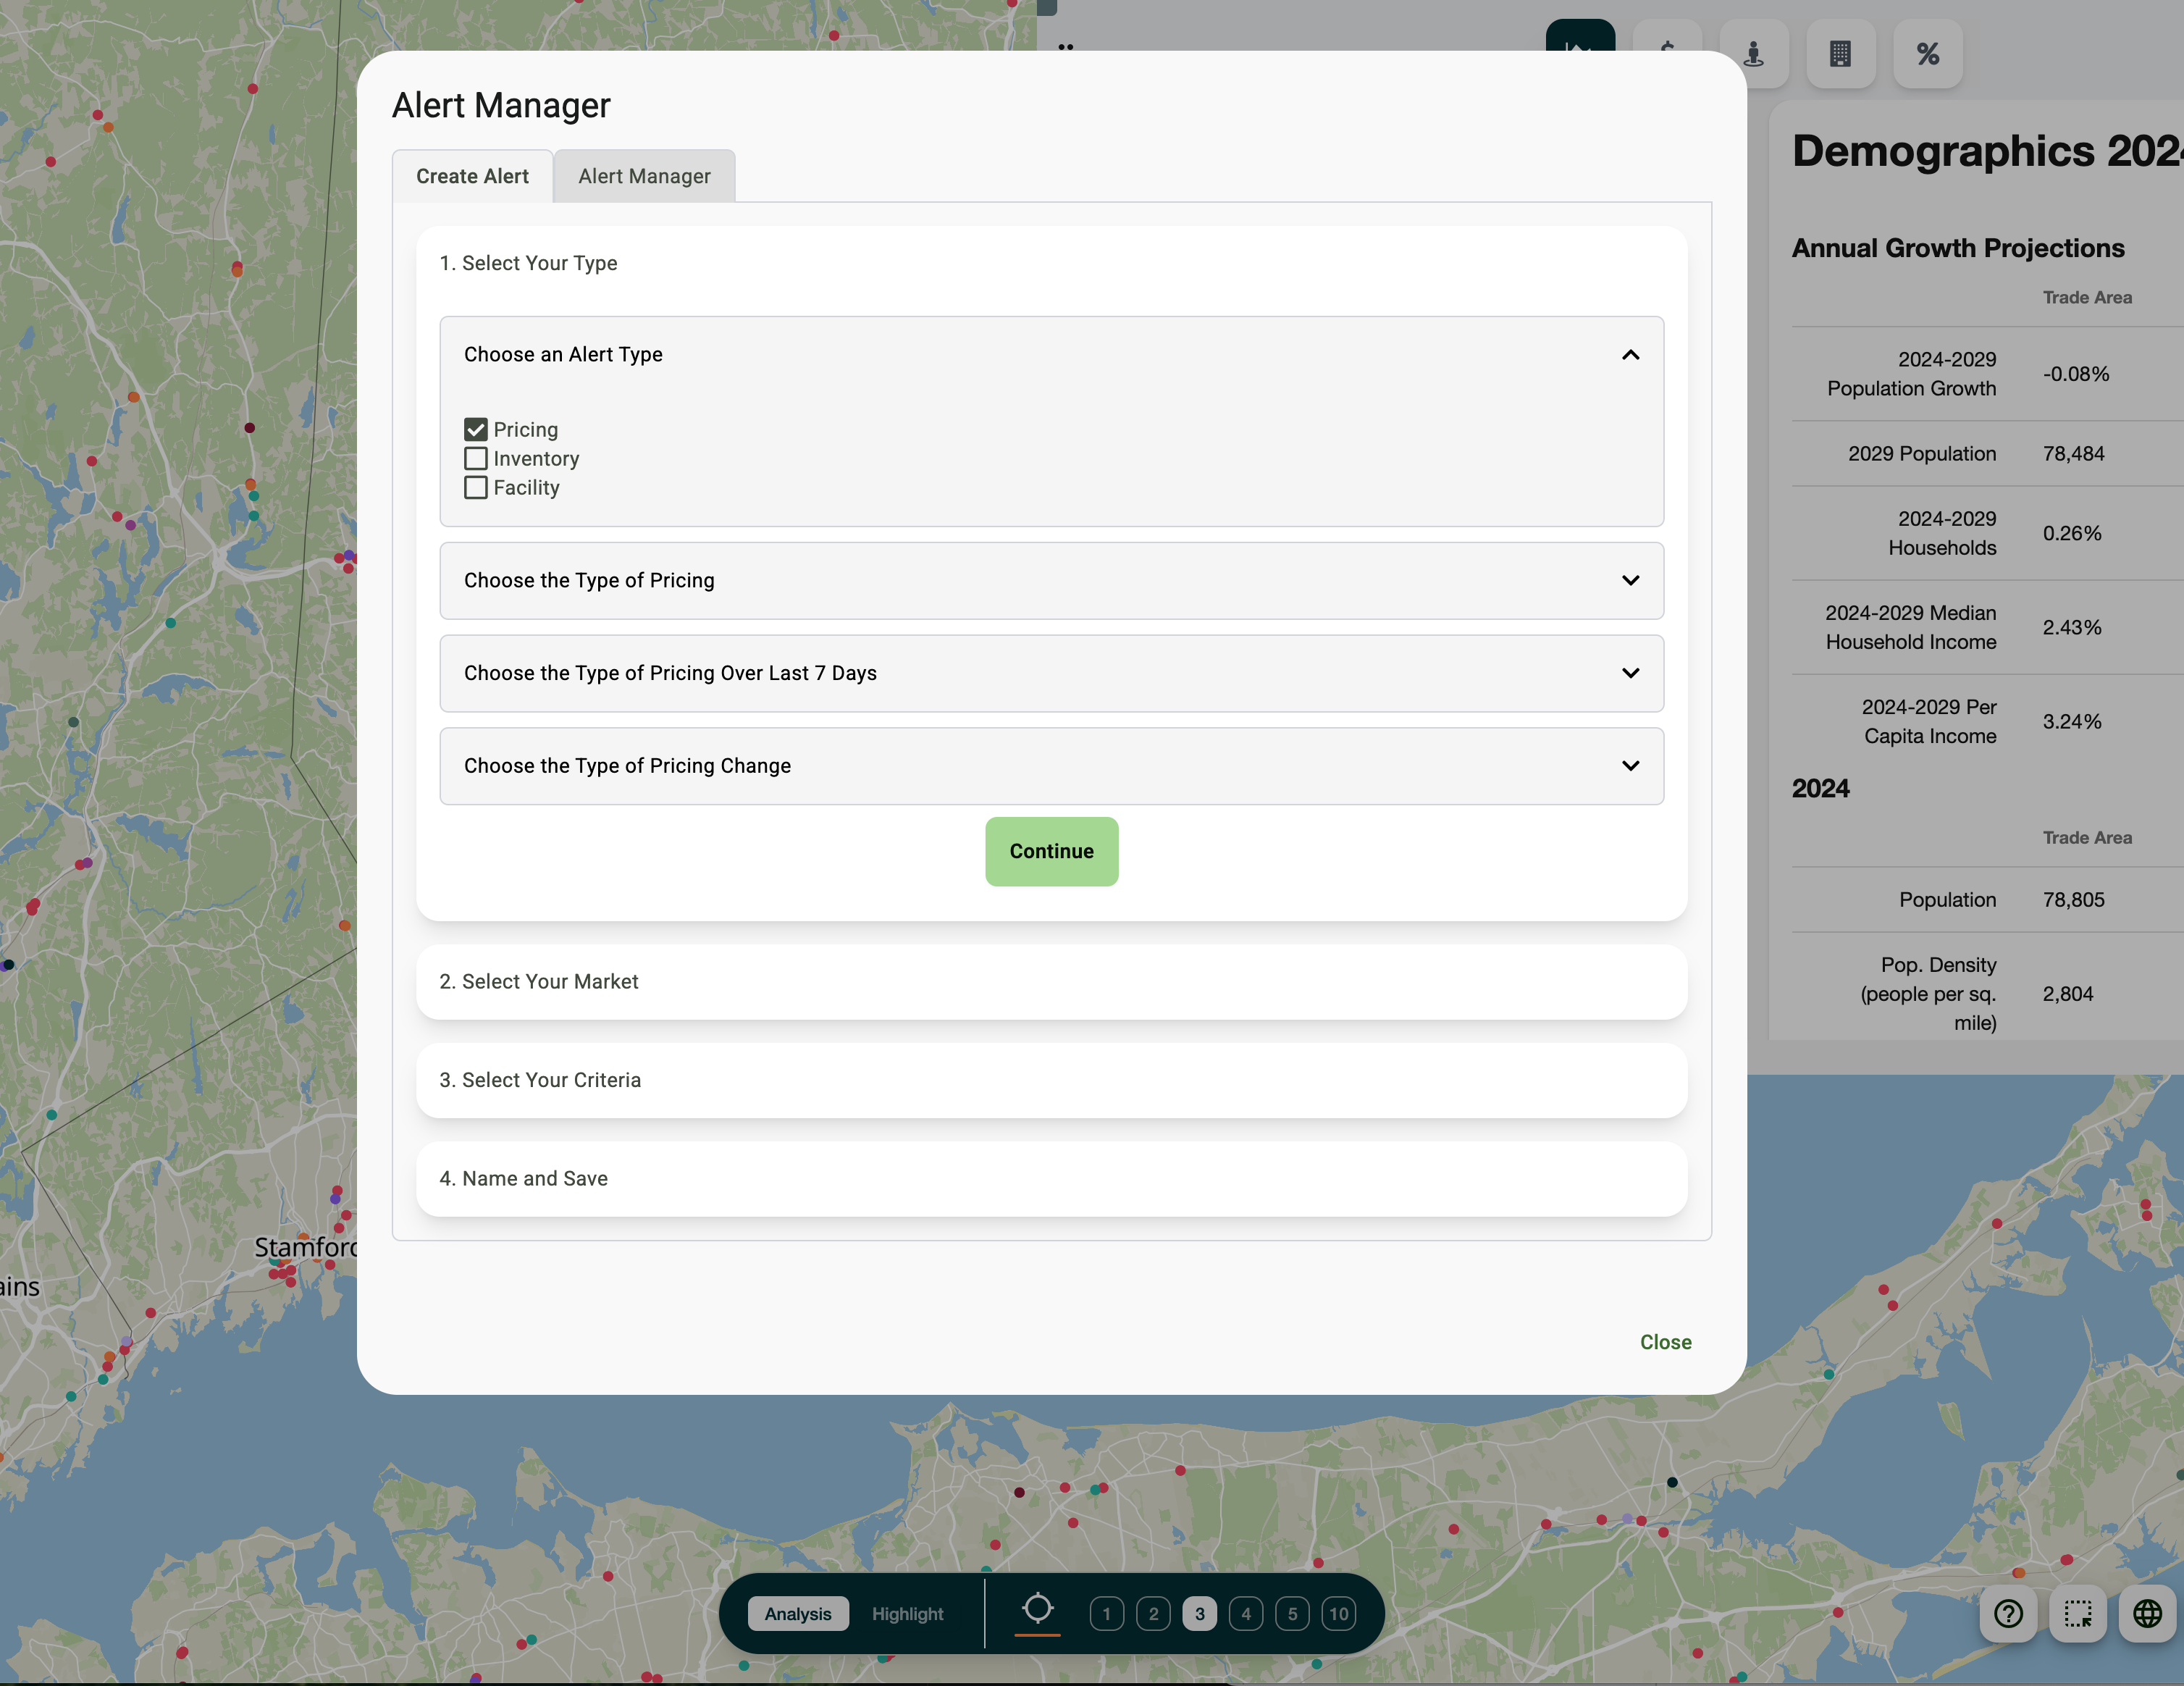The width and height of the screenshot is (2184, 1686).
Task: Open the Choose the Type of Pricing dropdown
Action: pyautogui.click(x=1051, y=580)
